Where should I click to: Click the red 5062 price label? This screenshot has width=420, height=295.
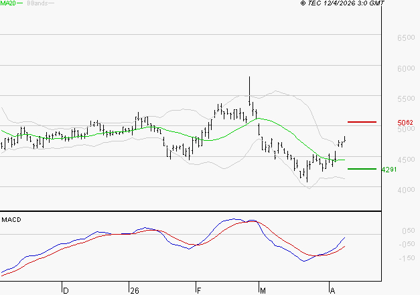pos(405,123)
